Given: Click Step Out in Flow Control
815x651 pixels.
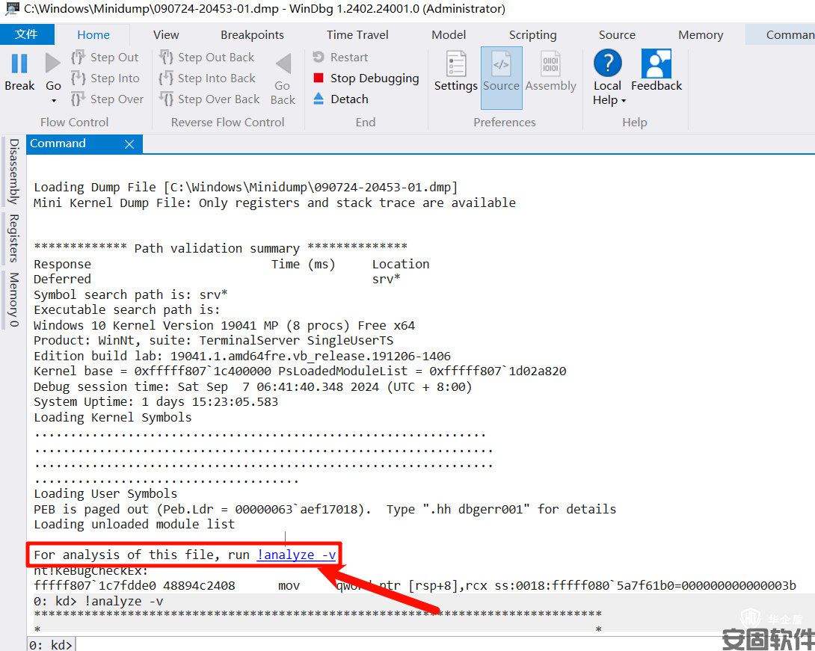Looking at the screenshot, I should [x=105, y=57].
